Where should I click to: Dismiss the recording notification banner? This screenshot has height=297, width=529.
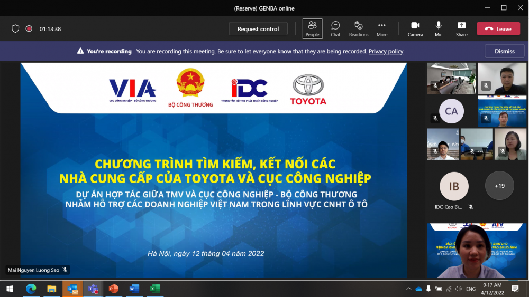click(504, 51)
